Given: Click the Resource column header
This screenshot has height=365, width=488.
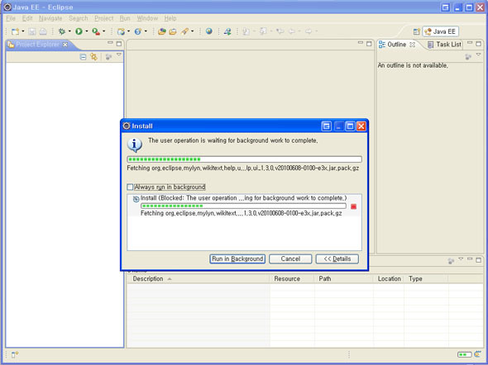Looking at the screenshot, I should tap(292, 278).
